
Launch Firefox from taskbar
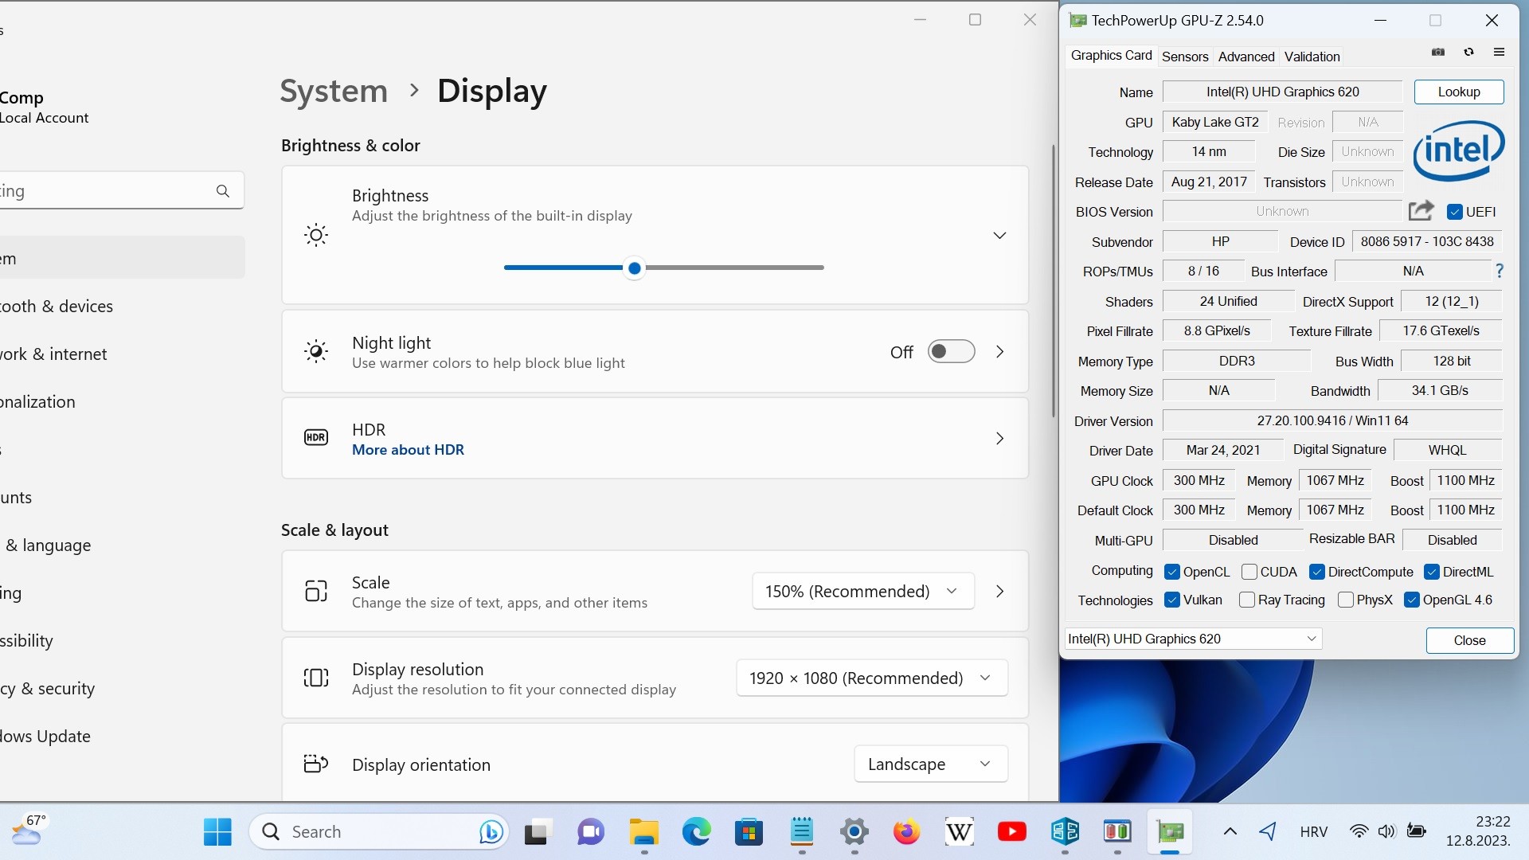point(906,832)
